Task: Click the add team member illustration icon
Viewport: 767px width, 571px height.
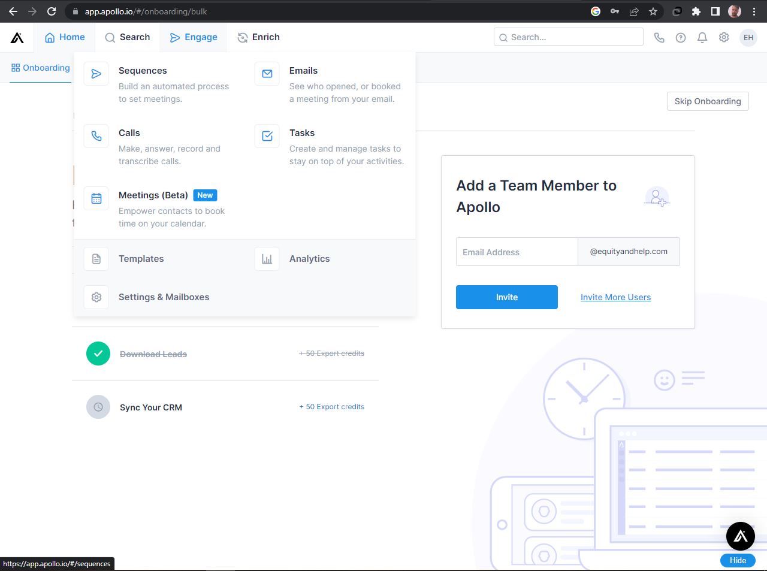Action: [x=657, y=197]
